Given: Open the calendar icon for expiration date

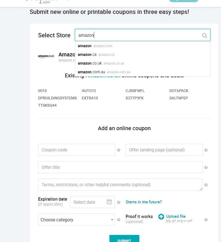Looking at the screenshot, I should [x=109, y=202].
